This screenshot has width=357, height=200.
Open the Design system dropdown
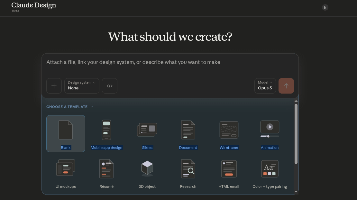click(82, 86)
